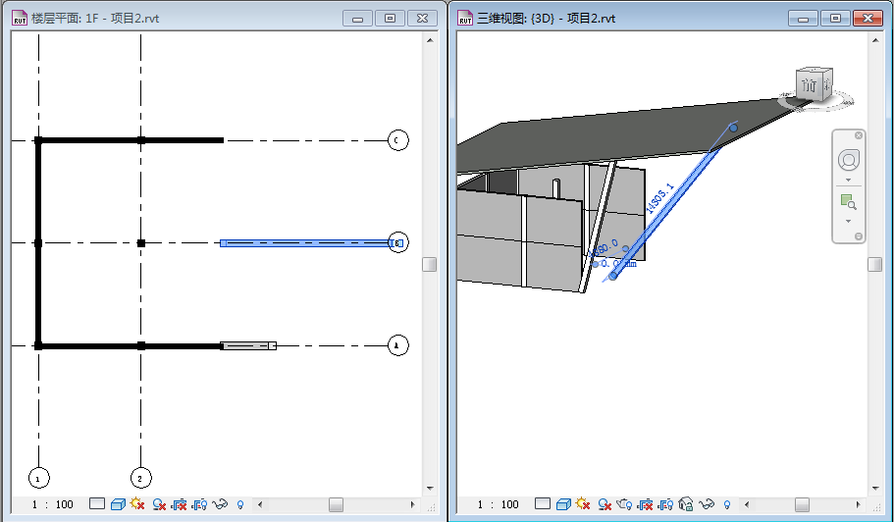The height and width of the screenshot is (522, 894).
Task: Toggle Reveal Hidden Elements lightbulb in 1F view
Action: point(240,504)
